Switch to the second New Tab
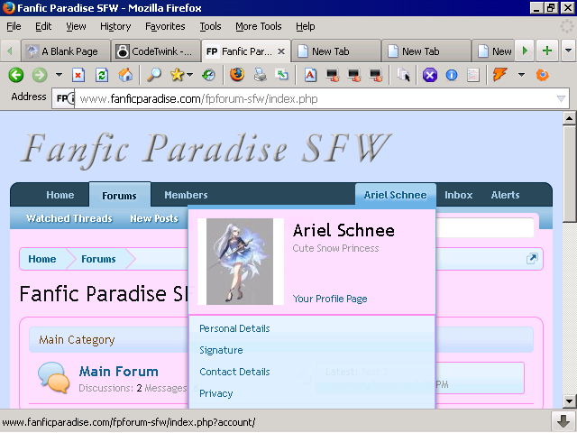577x433 pixels. (x=426, y=51)
